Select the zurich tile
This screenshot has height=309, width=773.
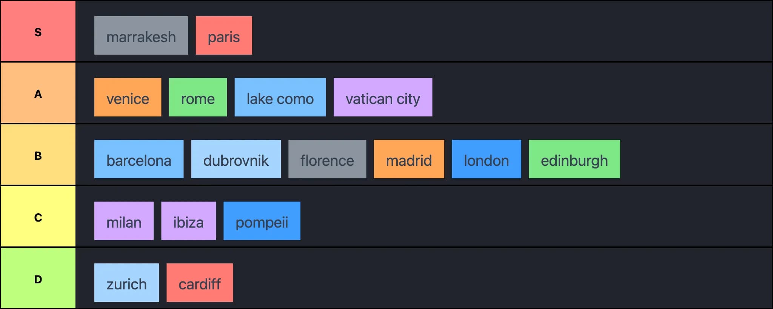point(126,283)
